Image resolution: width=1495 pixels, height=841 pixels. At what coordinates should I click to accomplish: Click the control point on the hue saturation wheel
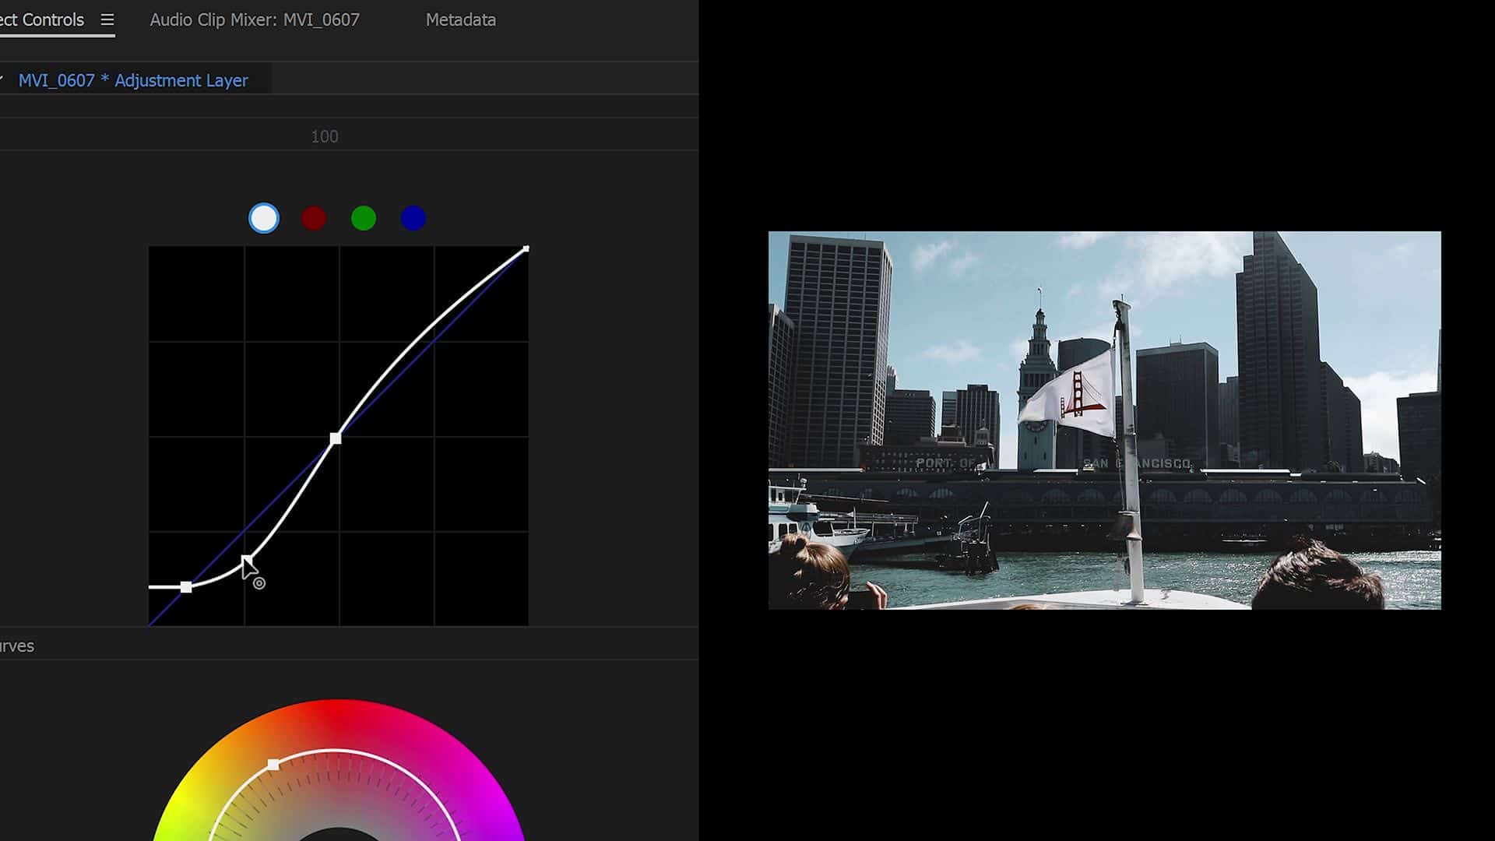click(273, 765)
